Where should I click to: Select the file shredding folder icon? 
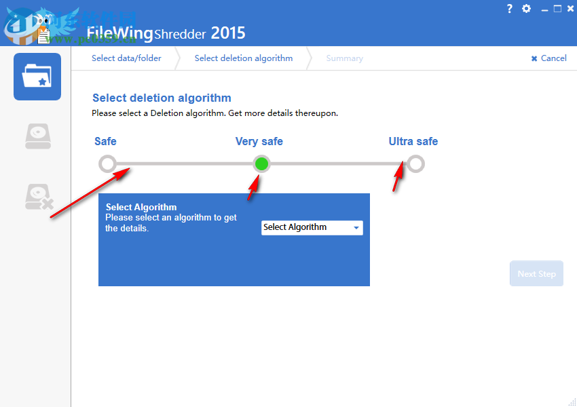[37, 76]
